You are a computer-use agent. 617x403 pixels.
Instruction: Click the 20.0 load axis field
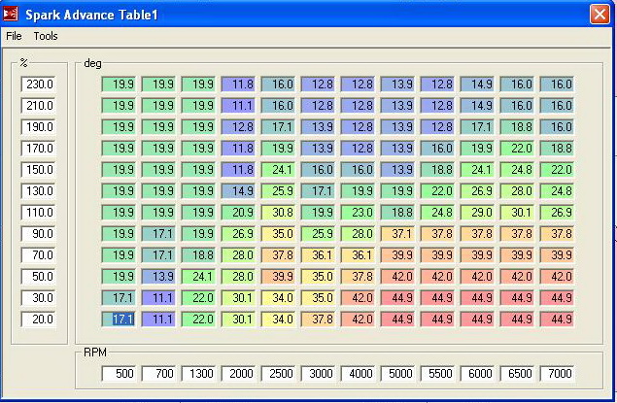39,319
